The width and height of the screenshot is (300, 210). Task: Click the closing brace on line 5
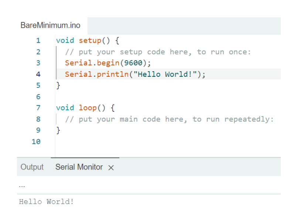[58, 85]
